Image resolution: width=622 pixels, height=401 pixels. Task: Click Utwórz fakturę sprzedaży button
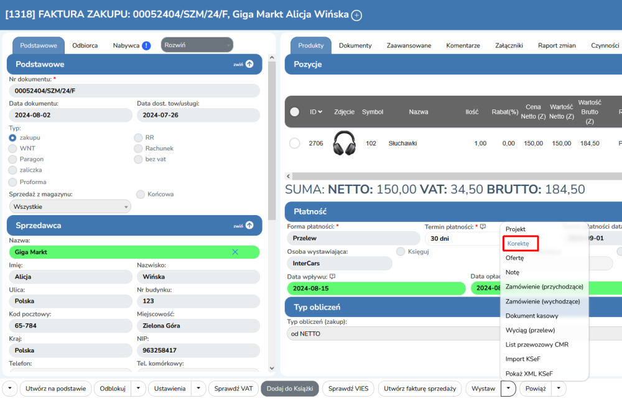[x=420, y=389]
